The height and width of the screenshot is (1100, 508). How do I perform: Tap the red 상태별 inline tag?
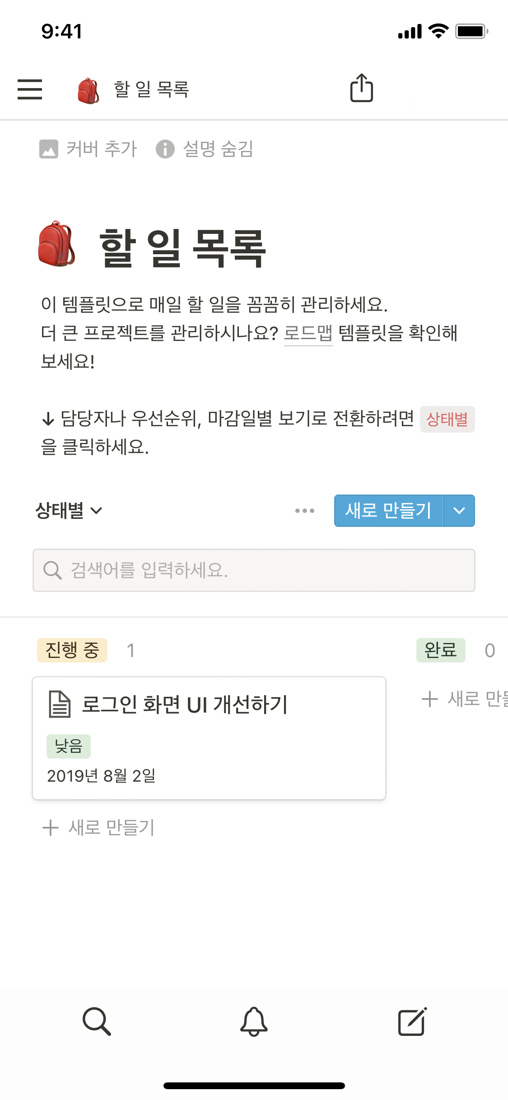[x=447, y=419]
